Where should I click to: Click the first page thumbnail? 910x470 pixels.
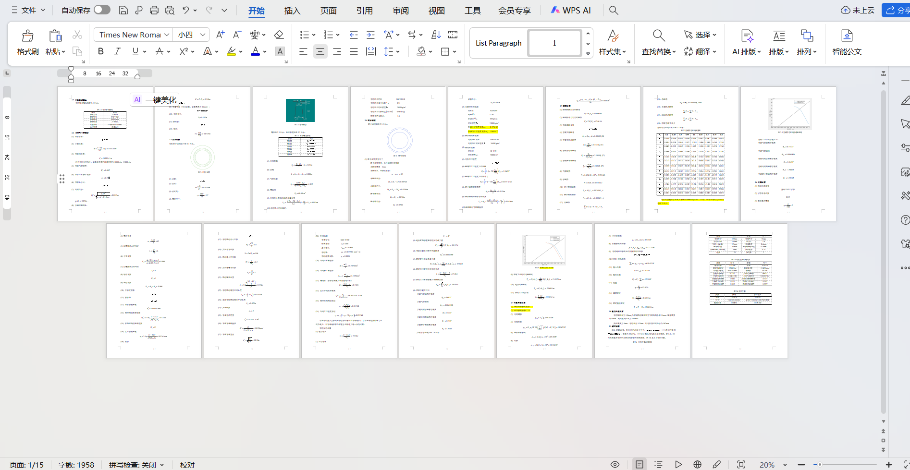pos(105,154)
